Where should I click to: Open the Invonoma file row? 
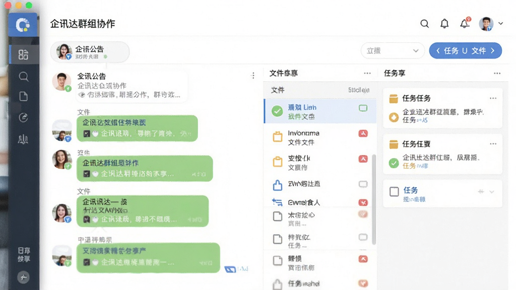(320, 137)
